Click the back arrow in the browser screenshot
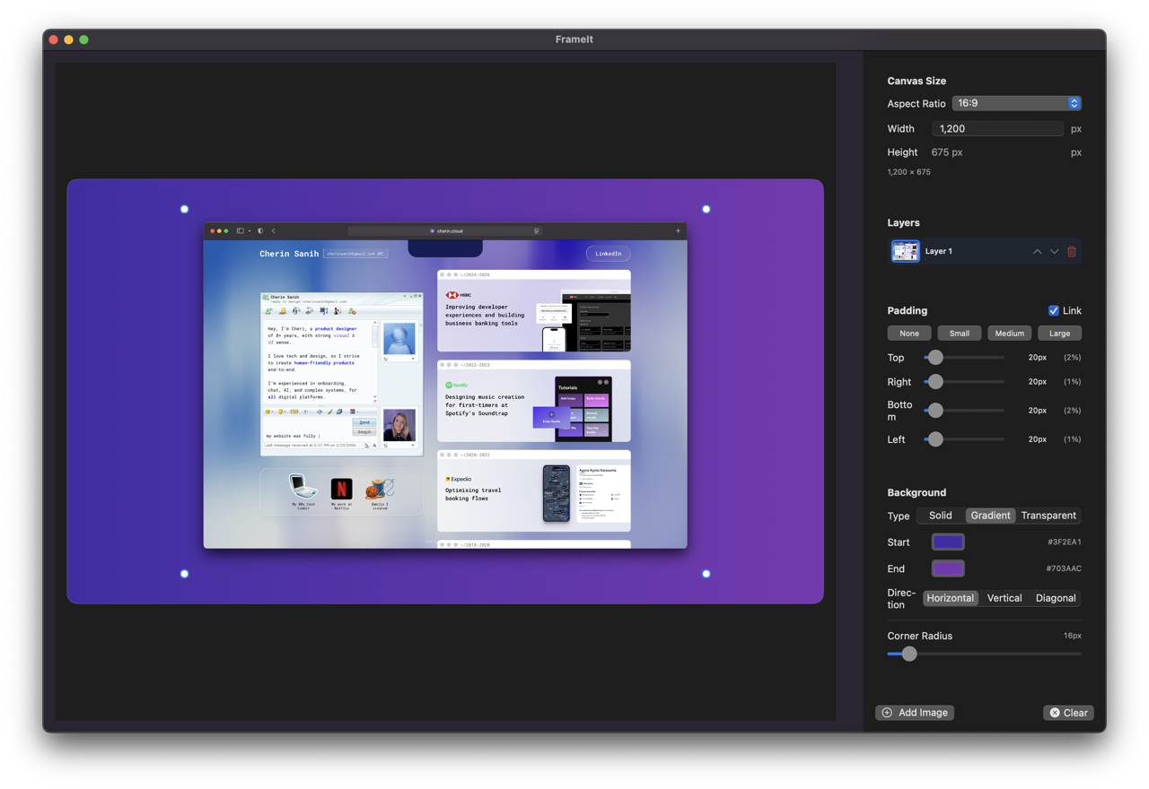The height and width of the screenshot is (789, 1149). (x=274, y=230)
